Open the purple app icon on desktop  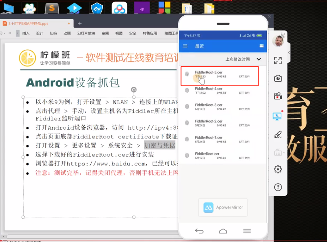point(142,8)
